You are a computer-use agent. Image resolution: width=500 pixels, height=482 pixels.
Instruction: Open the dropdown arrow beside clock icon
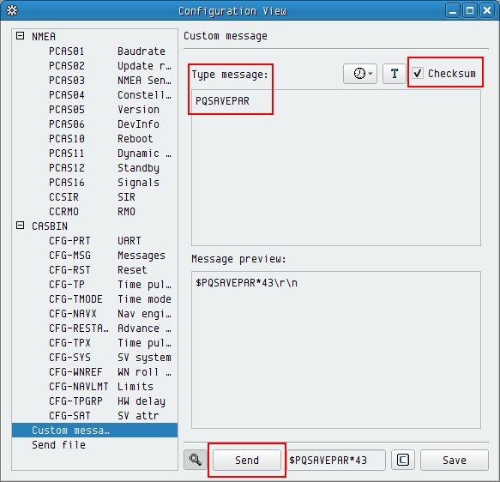point(370,74)
